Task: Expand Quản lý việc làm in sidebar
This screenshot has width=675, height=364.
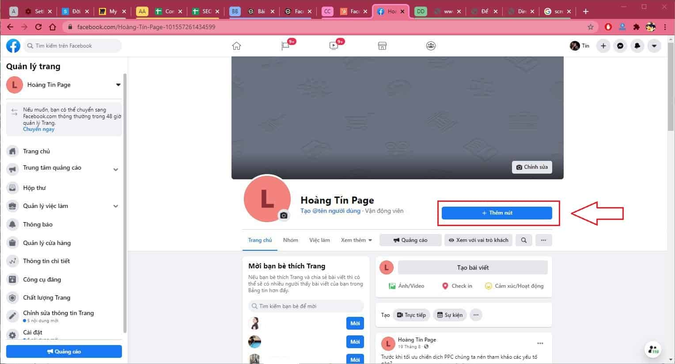Action: point(116,206)
